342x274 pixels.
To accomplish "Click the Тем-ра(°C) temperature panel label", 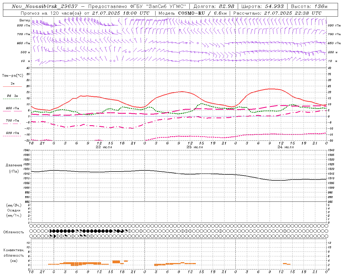I will pyautogui.click(x=13, y=76).
